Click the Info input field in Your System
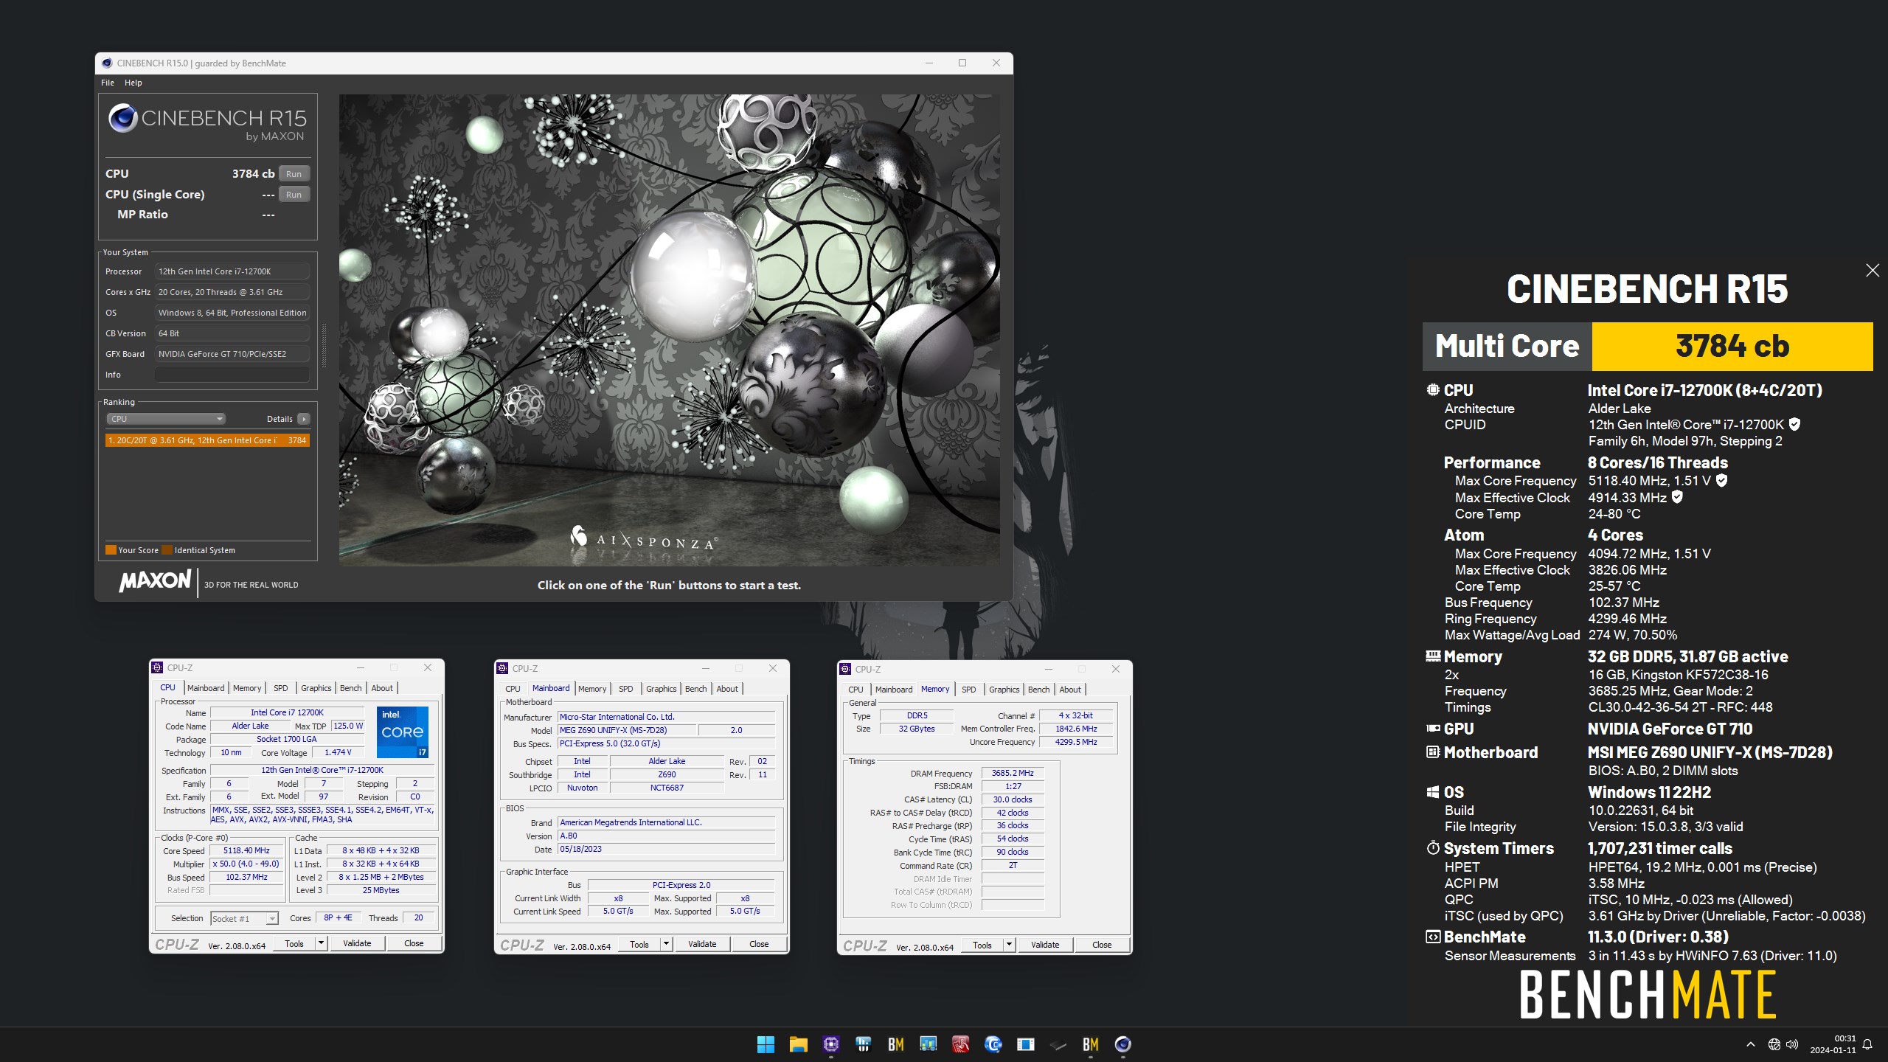Viewport: 1888px width, 1062px height. pos(232,375)
